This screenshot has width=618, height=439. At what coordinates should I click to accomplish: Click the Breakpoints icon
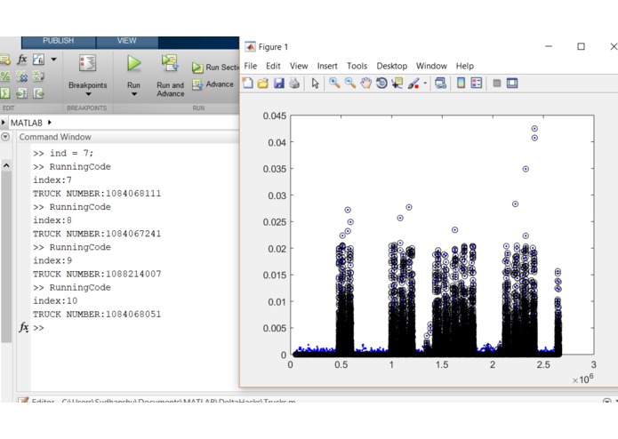[x=87, y=63]
